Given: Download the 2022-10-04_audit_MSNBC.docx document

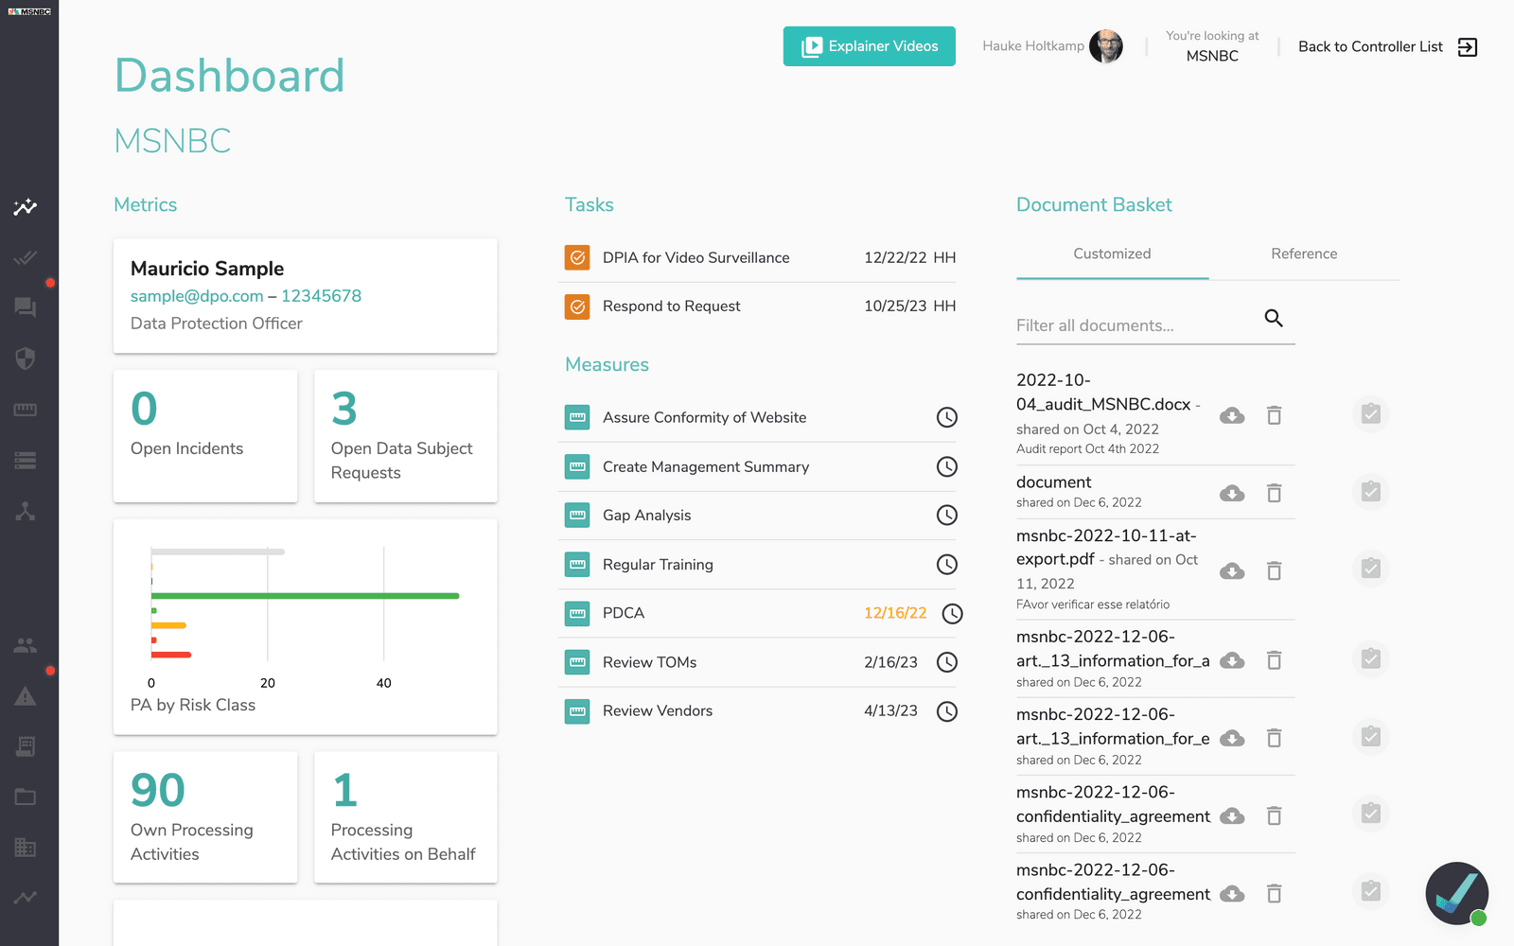Looking at the screenshot, I should tap(1232, 414).
